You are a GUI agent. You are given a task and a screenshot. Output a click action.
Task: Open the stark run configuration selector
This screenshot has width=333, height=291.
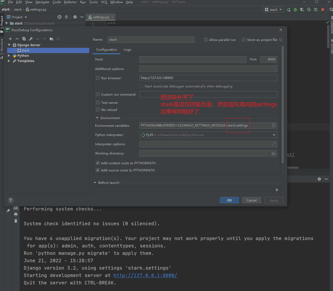[273, 10]
